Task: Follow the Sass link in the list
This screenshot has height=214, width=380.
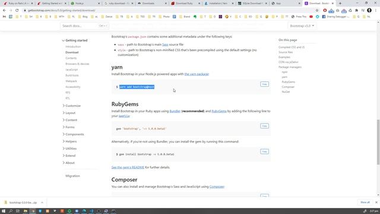Action: coord(165,45)
